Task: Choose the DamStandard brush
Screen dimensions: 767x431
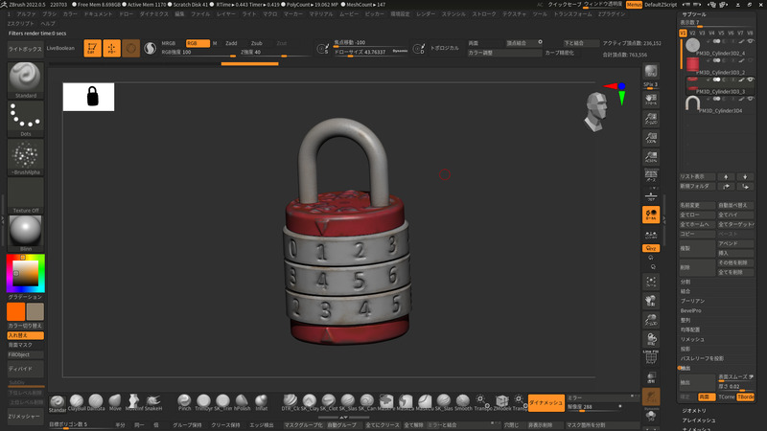Action: click(95, 402)
